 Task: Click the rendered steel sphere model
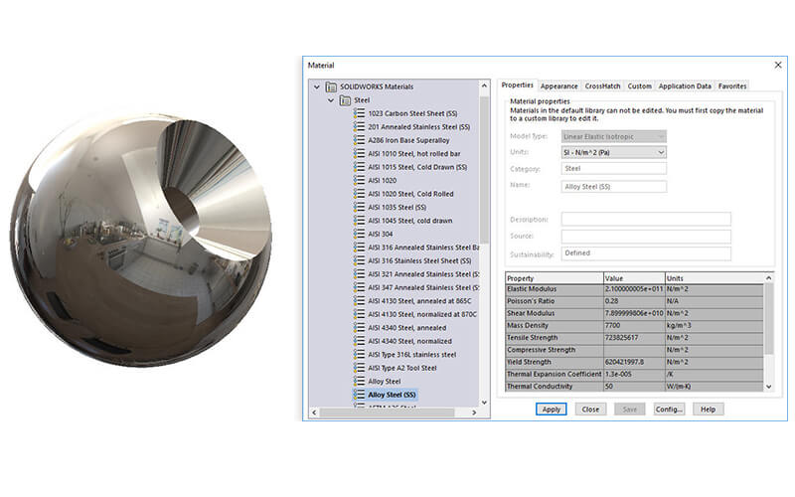pos(141,240)
